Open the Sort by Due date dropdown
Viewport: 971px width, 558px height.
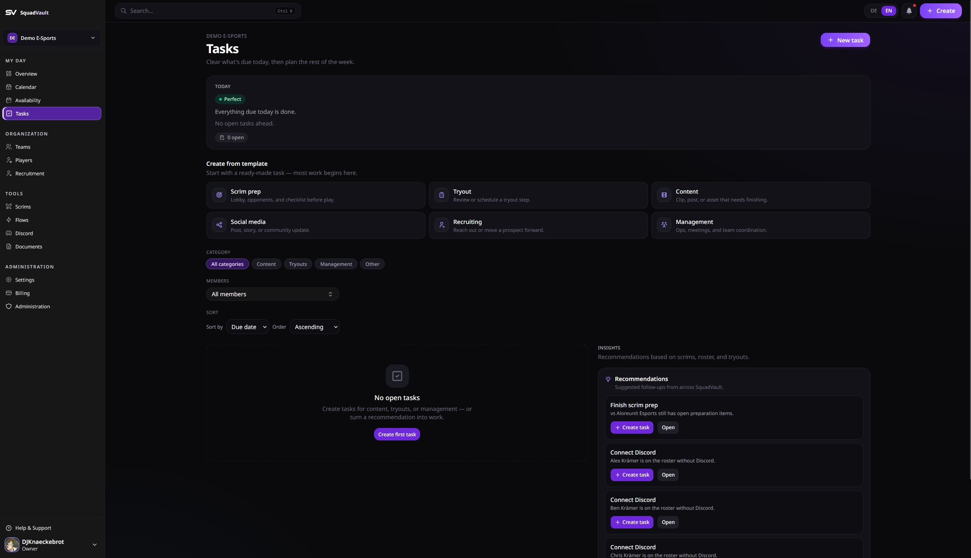(x=248, y=327)
